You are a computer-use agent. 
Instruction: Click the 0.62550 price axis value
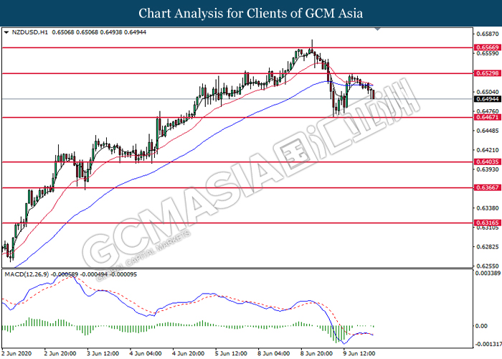(488, 266)
